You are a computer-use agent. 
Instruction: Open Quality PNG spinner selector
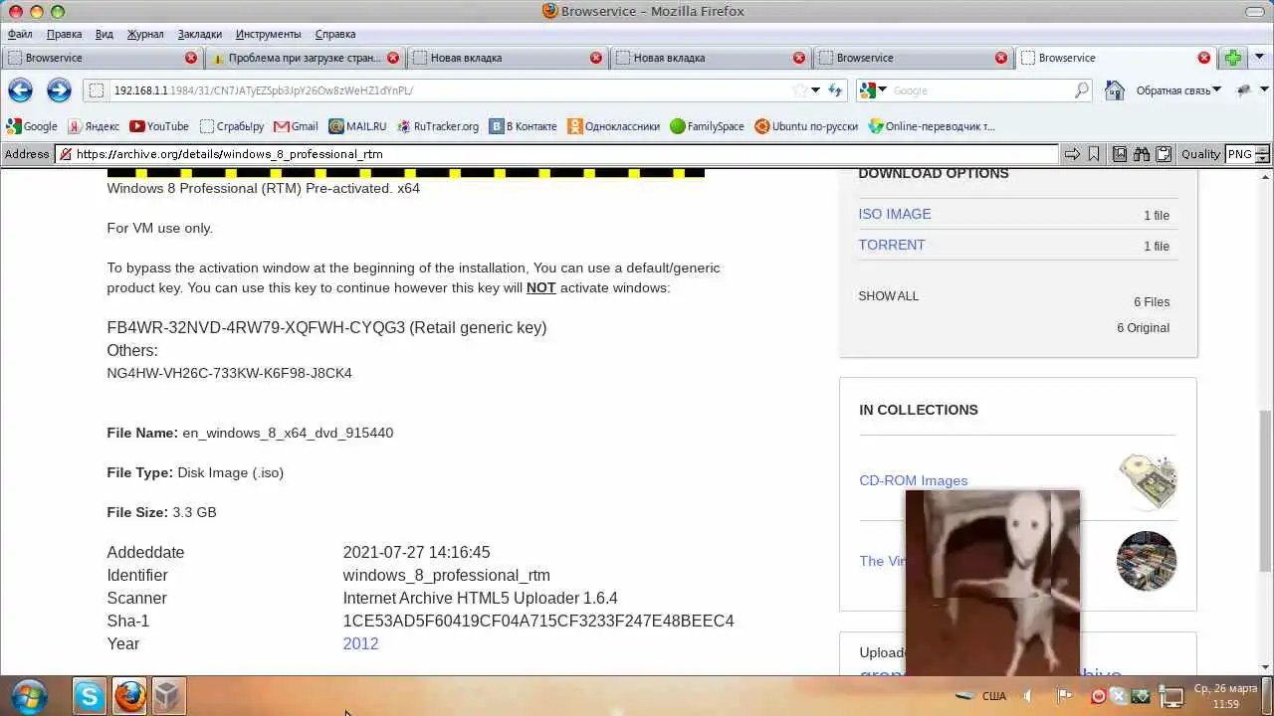[x=1263, y=154]
